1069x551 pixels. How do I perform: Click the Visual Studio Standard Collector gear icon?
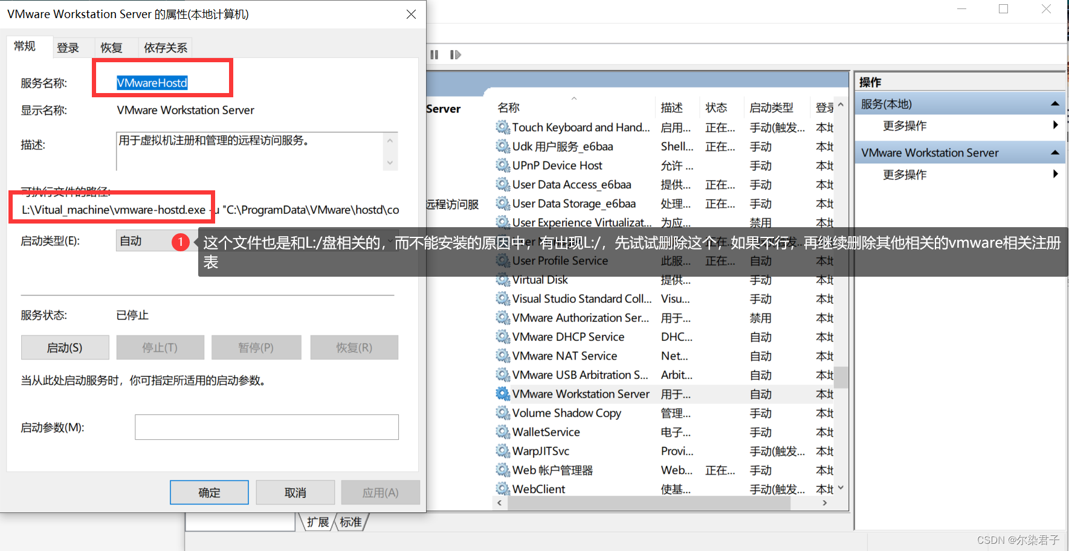point(503,299)
